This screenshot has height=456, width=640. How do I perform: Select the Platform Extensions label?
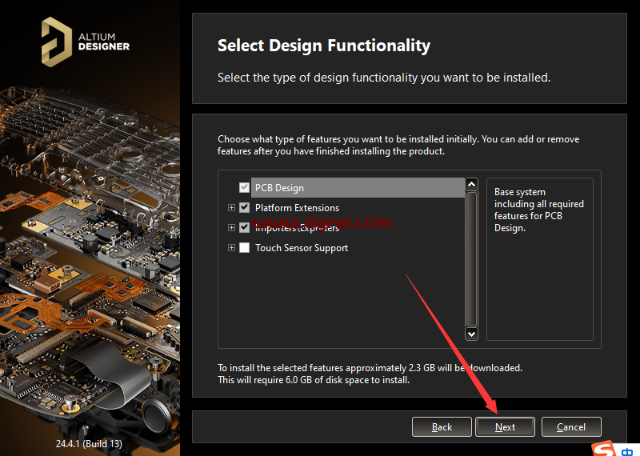[x=297, y=208]
